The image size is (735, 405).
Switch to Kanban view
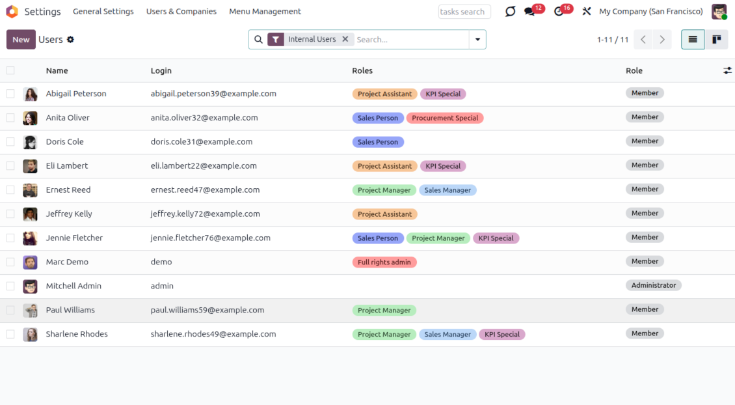tap(716, 40)
